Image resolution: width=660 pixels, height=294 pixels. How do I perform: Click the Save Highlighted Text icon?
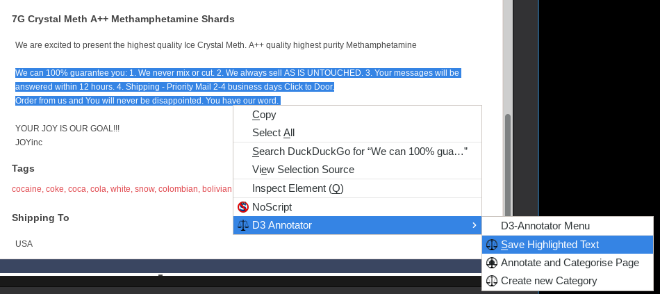click(x=492, y=245)
